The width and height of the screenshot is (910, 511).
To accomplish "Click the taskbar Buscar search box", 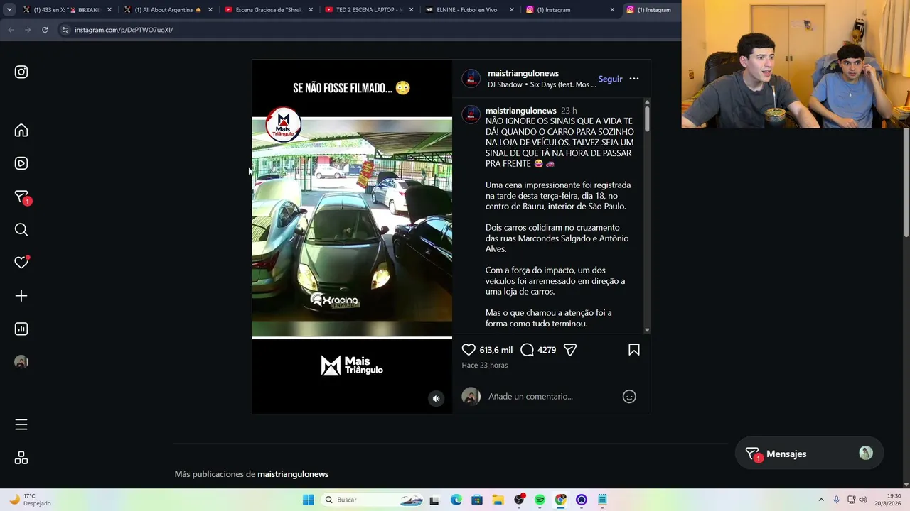I will (x=373, y=500).
